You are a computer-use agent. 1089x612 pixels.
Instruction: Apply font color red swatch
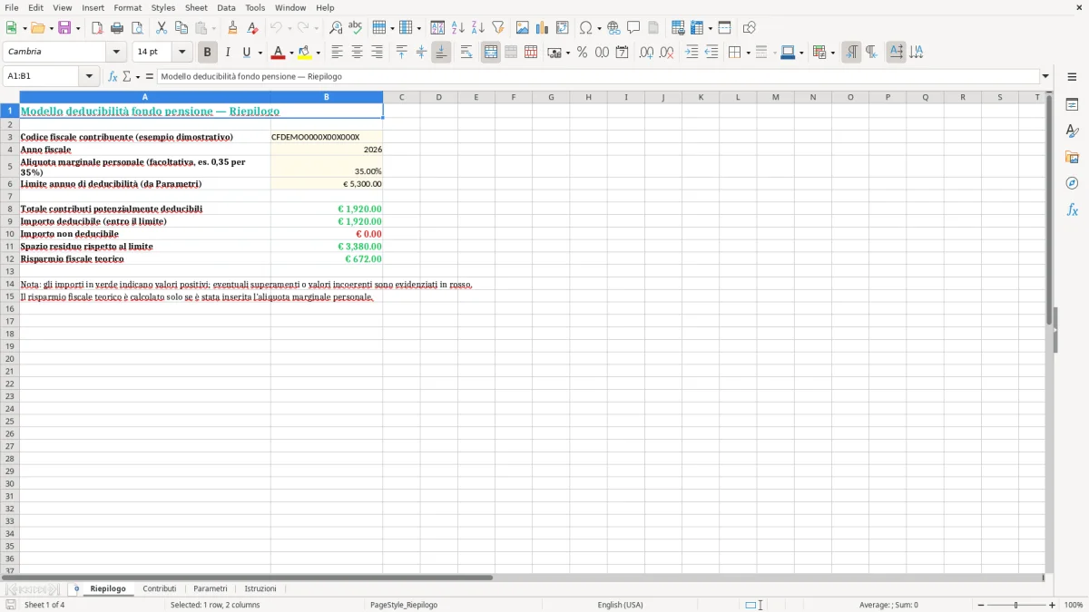coord(279,53)
